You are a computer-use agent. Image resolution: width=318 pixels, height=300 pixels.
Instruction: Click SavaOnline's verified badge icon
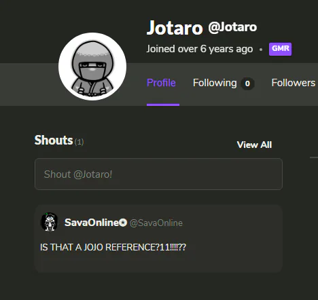coord(123,223)
